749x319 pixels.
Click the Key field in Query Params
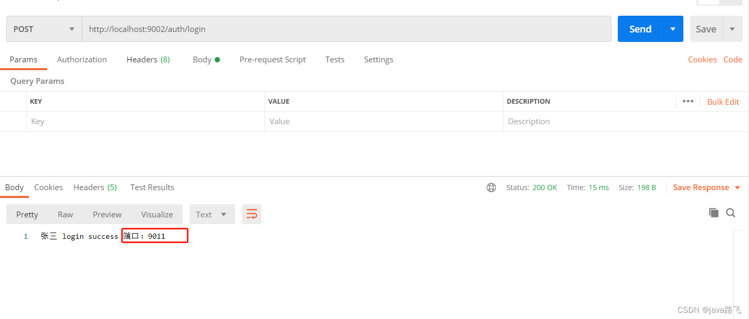click(x=145, y=122)
